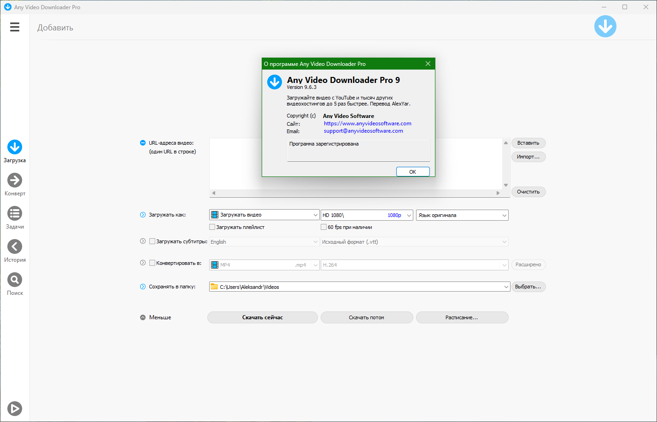Expand the Сохранять в папку options arrow

click(x=143, y=287)
